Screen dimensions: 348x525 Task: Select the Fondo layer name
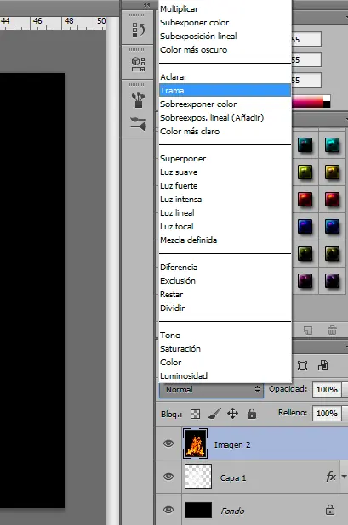tap(232, 511)
